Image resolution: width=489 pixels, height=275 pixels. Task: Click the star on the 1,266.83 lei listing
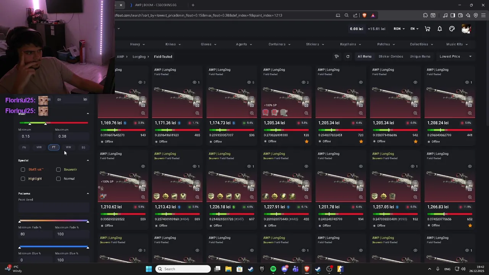470,225
